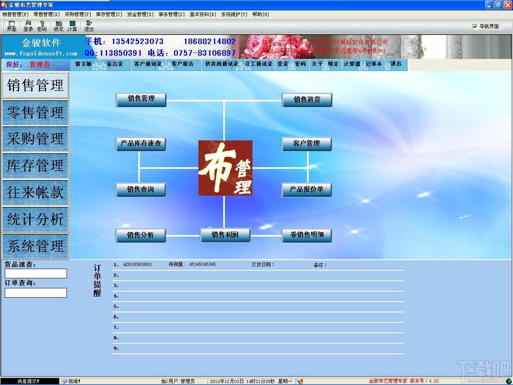Toggle the 导航界面 checkbox

[x=475, y=26]
